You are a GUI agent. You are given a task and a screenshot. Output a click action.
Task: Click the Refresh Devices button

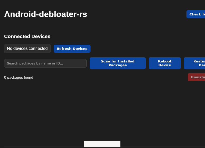72,49
